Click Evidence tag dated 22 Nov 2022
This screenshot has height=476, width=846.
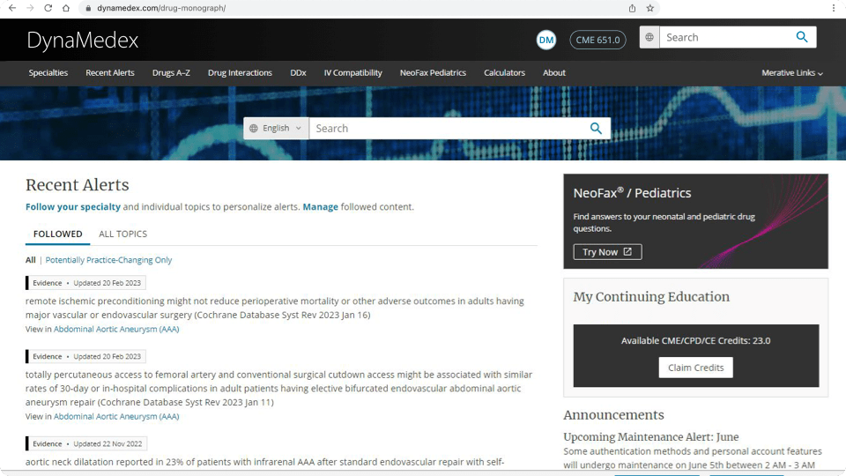coord(87,443)
